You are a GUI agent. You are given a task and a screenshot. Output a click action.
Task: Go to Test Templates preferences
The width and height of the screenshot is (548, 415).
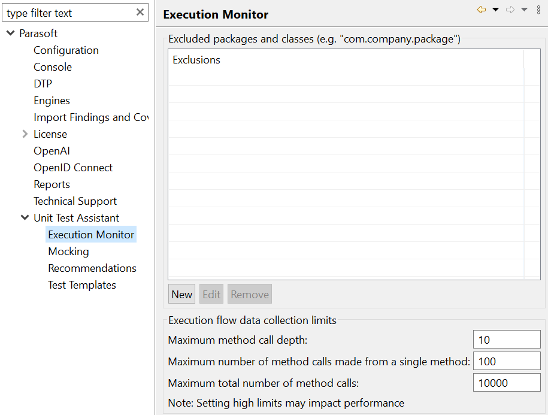pyautogui.click(x=82, y=285)
